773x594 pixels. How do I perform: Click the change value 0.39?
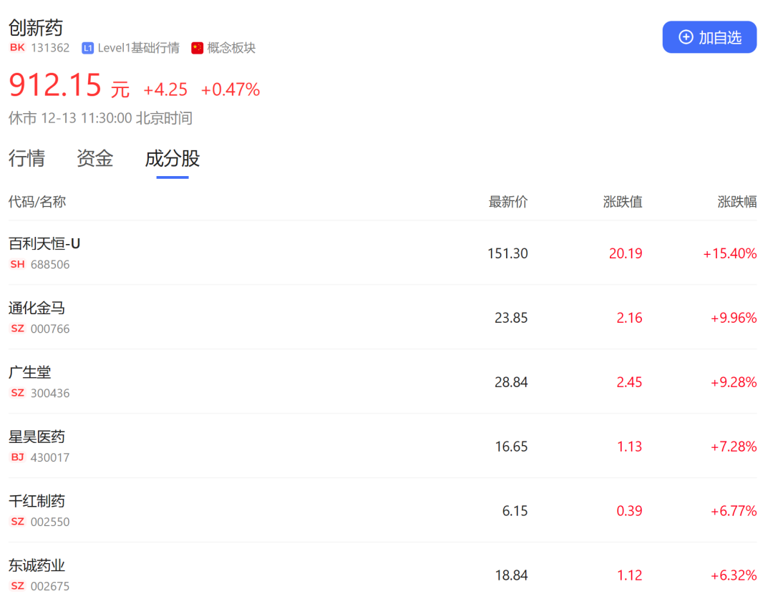click(630, 511)
